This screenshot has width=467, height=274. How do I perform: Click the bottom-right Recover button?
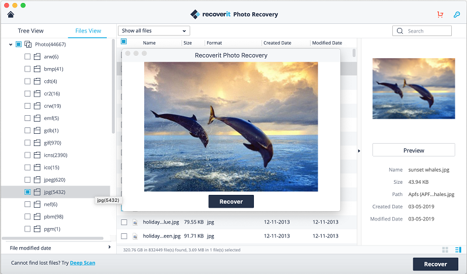[435, 264]
